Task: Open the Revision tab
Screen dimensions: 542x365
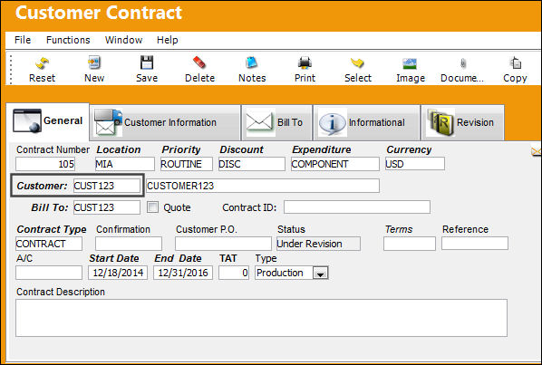Action: pyautogui.click(x=462, y=122)
